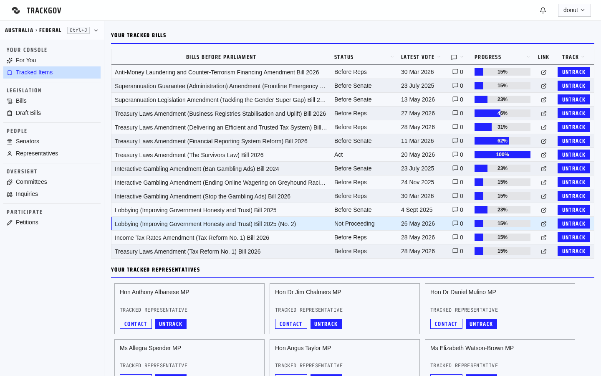Open comments for The Survivors Law Bill

click(x=458, y=155)
